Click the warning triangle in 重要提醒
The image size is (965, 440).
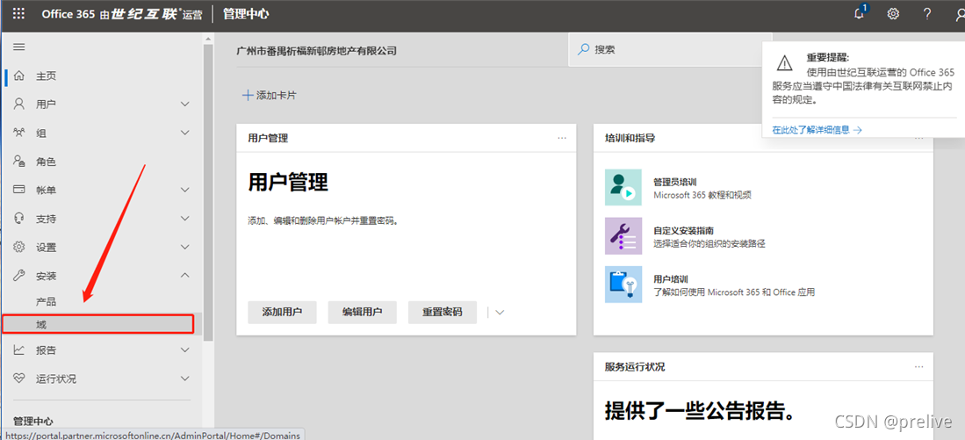785,62
